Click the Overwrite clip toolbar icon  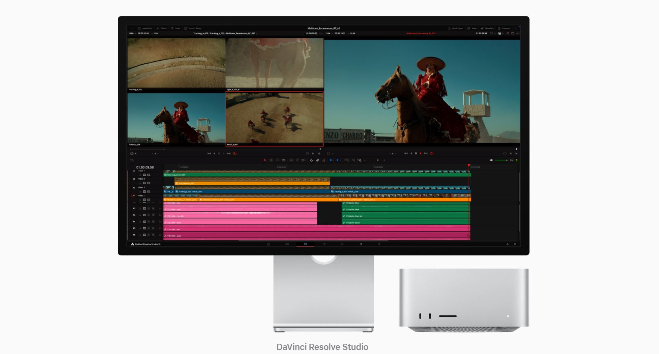[x=298, y=160]
